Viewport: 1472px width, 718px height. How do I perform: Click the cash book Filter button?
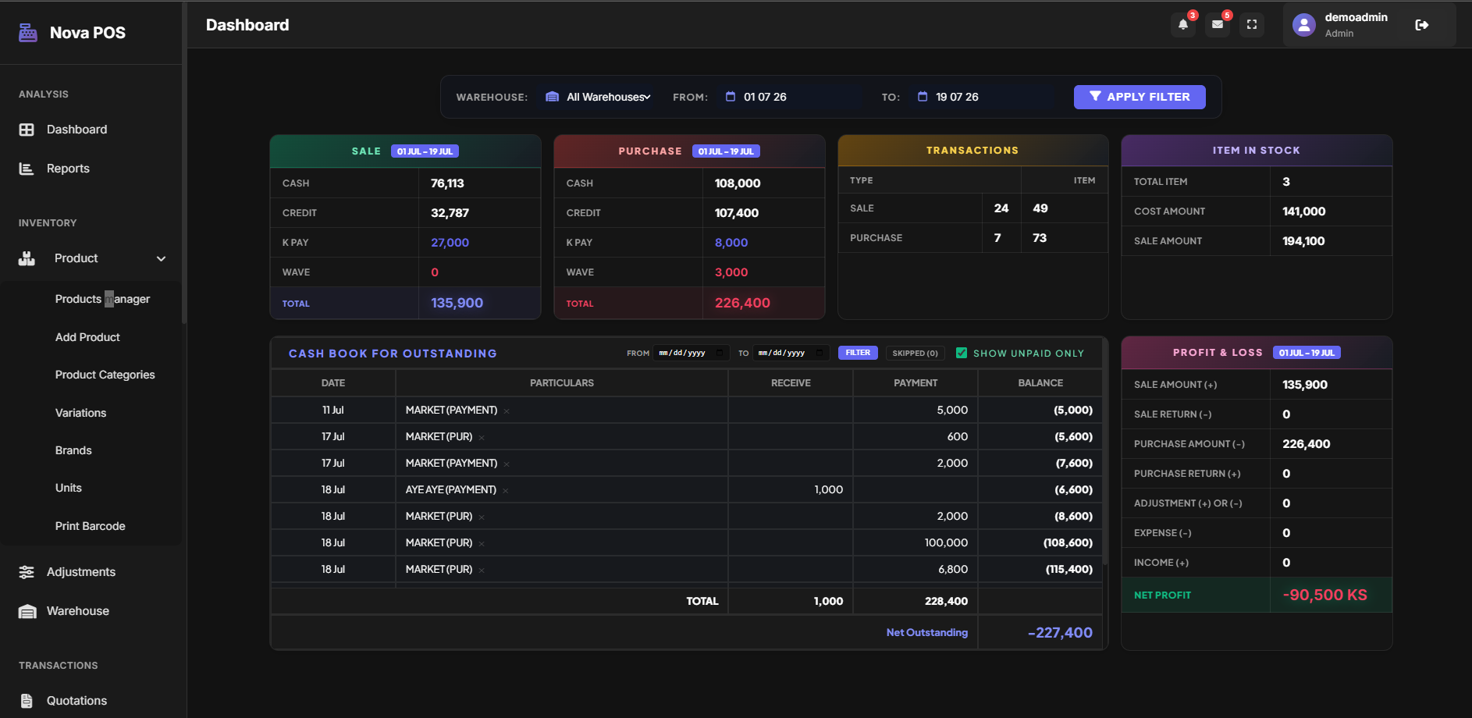click(x=858, y=353)
